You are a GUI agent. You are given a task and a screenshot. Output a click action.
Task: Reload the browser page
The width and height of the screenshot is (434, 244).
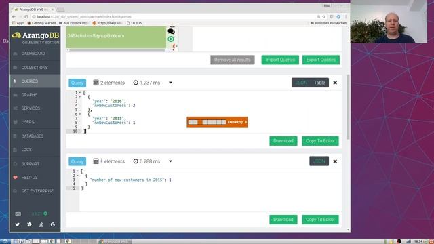coord(26,16)
